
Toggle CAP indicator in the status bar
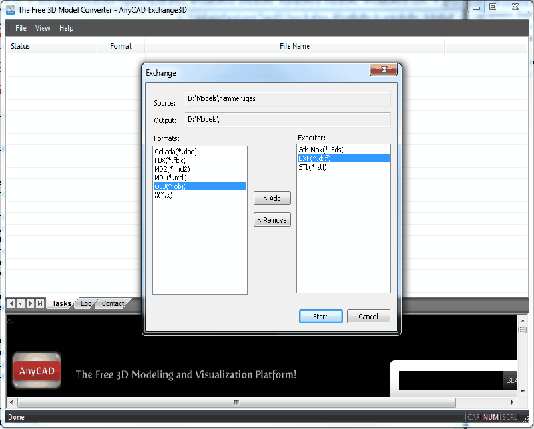pyautogui.click(x=473, y=417)
